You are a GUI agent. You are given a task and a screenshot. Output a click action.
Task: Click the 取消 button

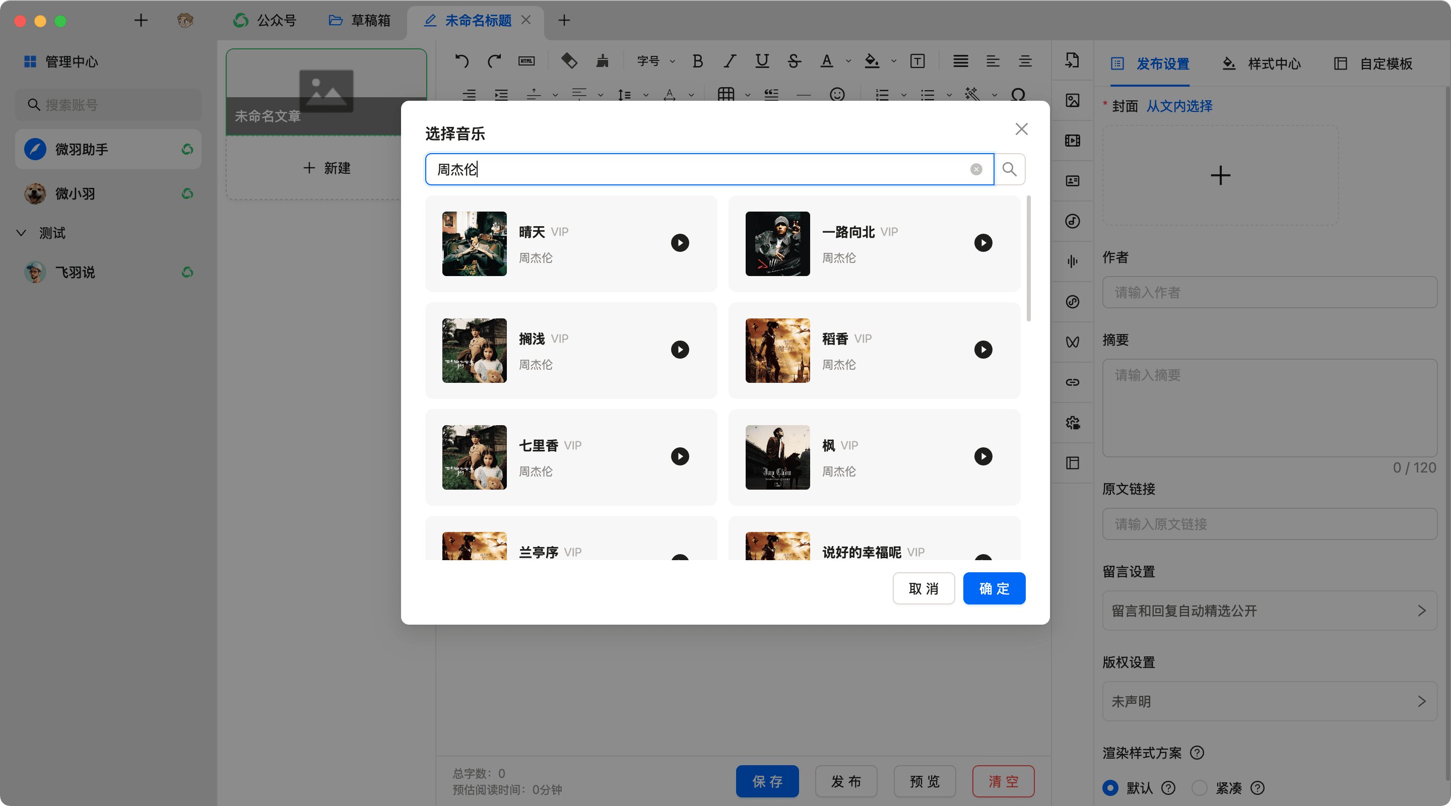click(923, 588)
